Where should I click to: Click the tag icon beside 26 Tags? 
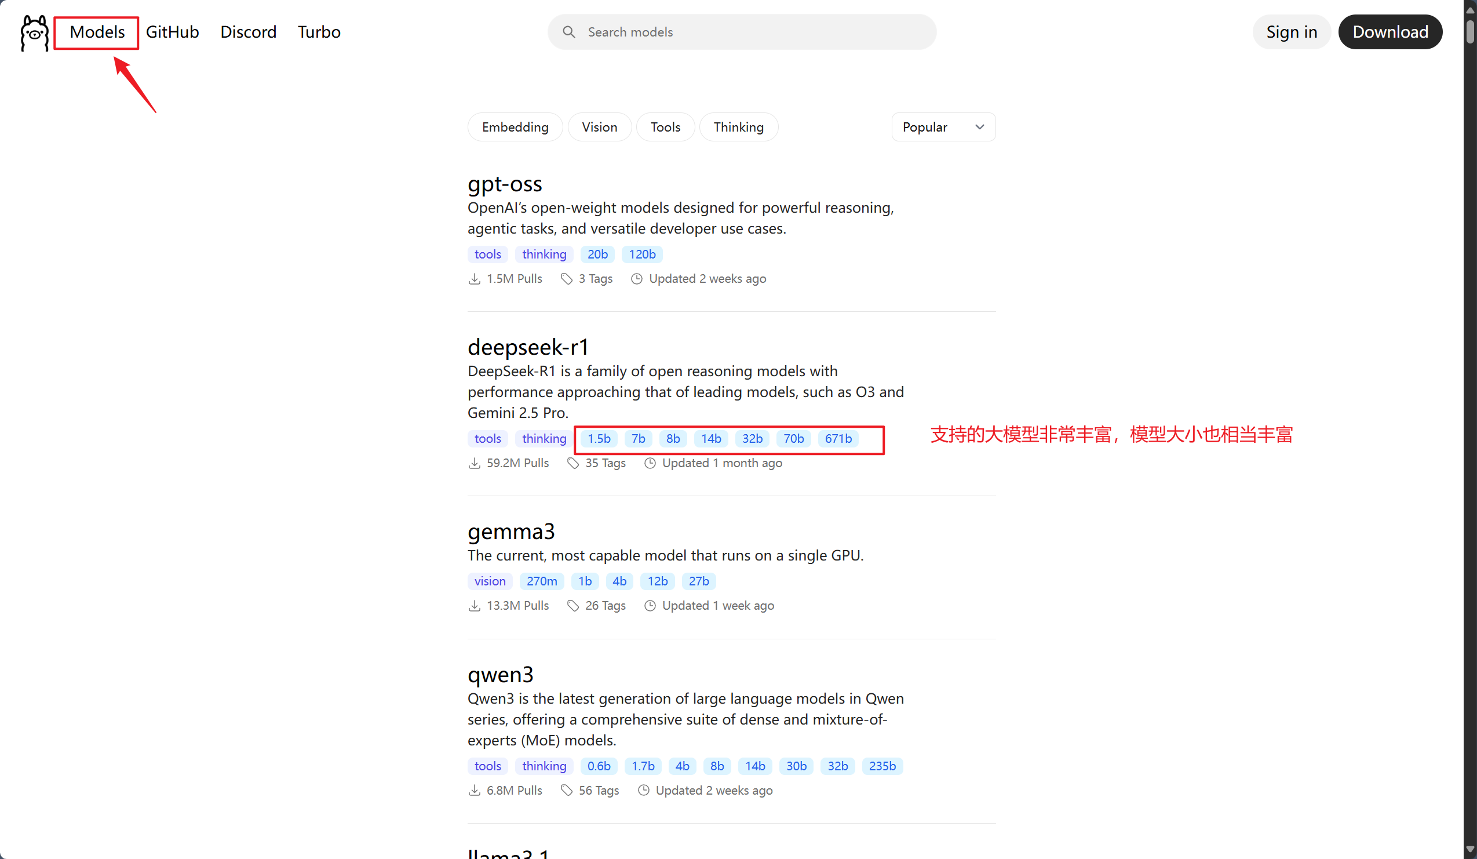[572, 606]
